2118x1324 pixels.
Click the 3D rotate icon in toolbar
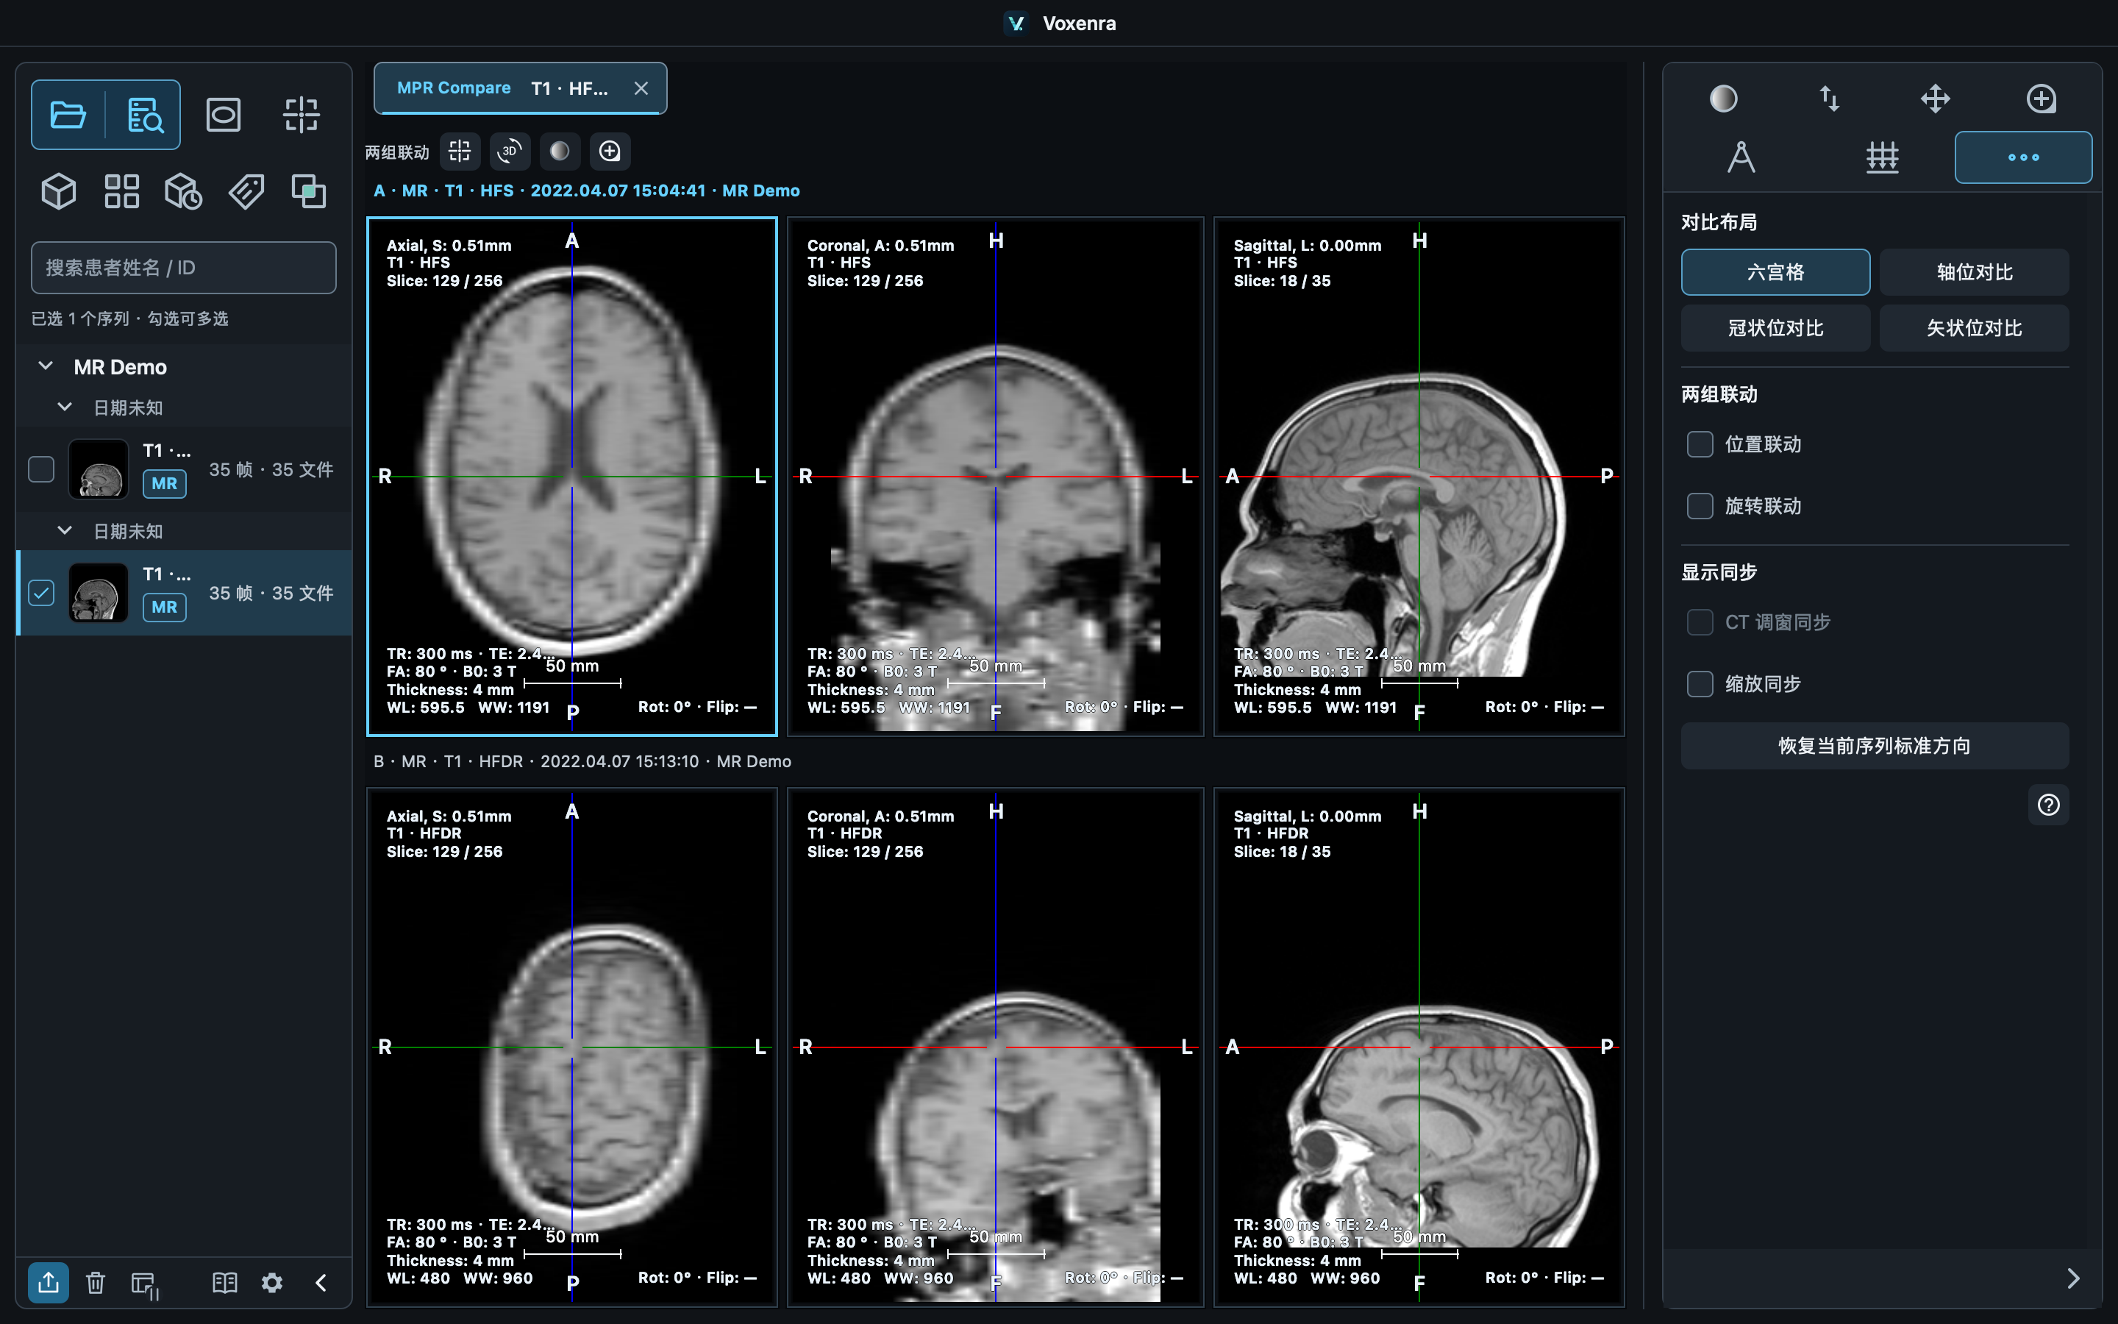[510, 152]
